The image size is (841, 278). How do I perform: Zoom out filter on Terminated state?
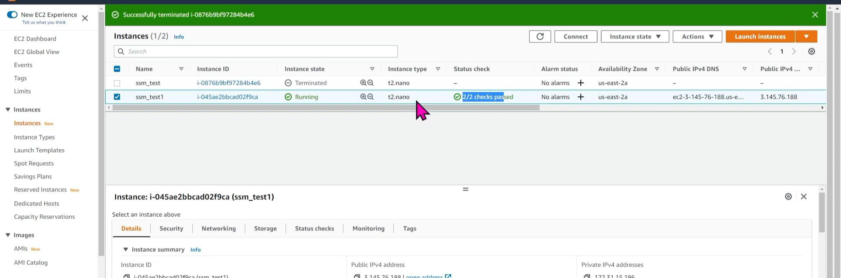(x=371, y=83)
